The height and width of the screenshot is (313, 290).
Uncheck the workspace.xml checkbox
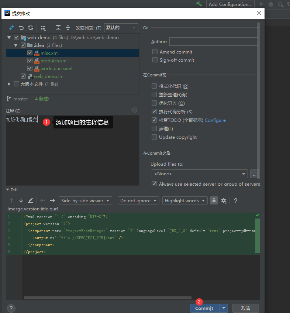30,68
